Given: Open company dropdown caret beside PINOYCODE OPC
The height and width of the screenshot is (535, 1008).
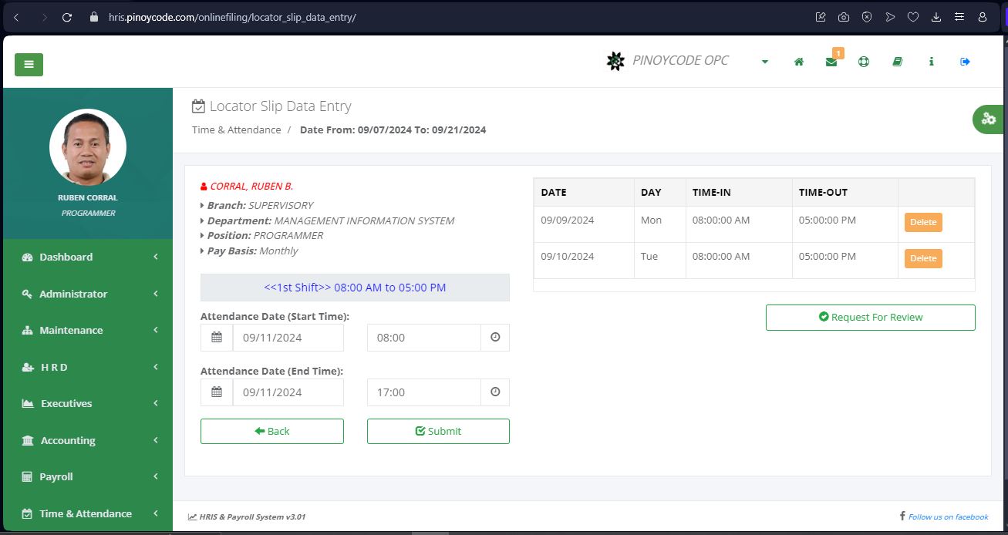Looking at the screenshot, I should pos(765,62).
